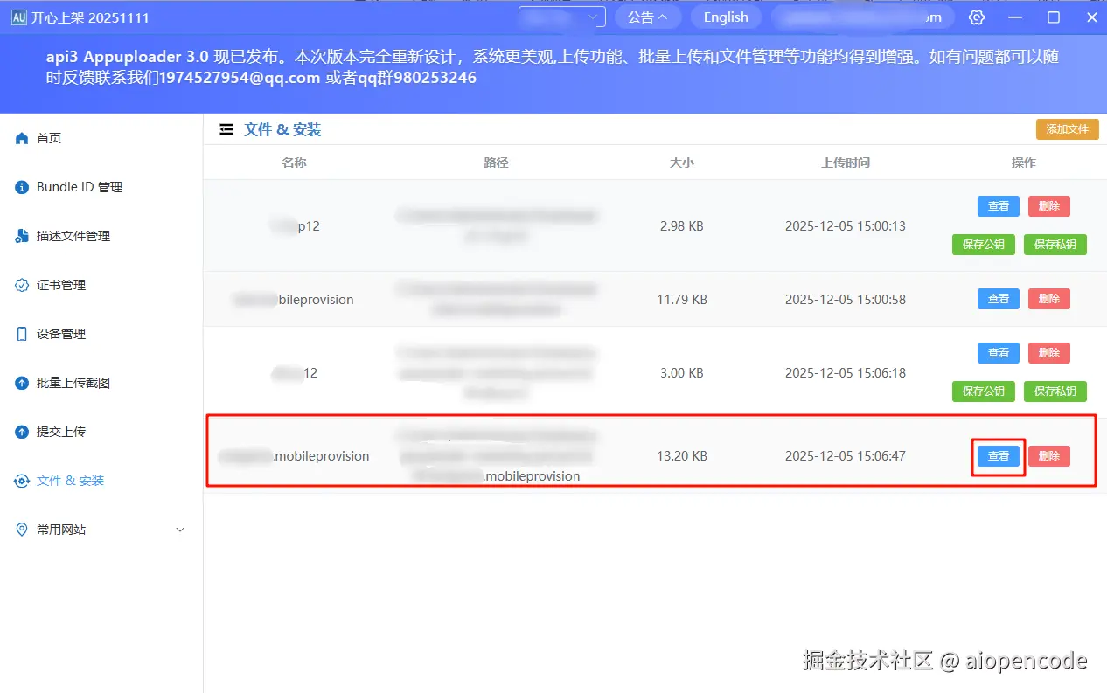Toggle the sidebar collapse hamburger icon

pos(226,129)
